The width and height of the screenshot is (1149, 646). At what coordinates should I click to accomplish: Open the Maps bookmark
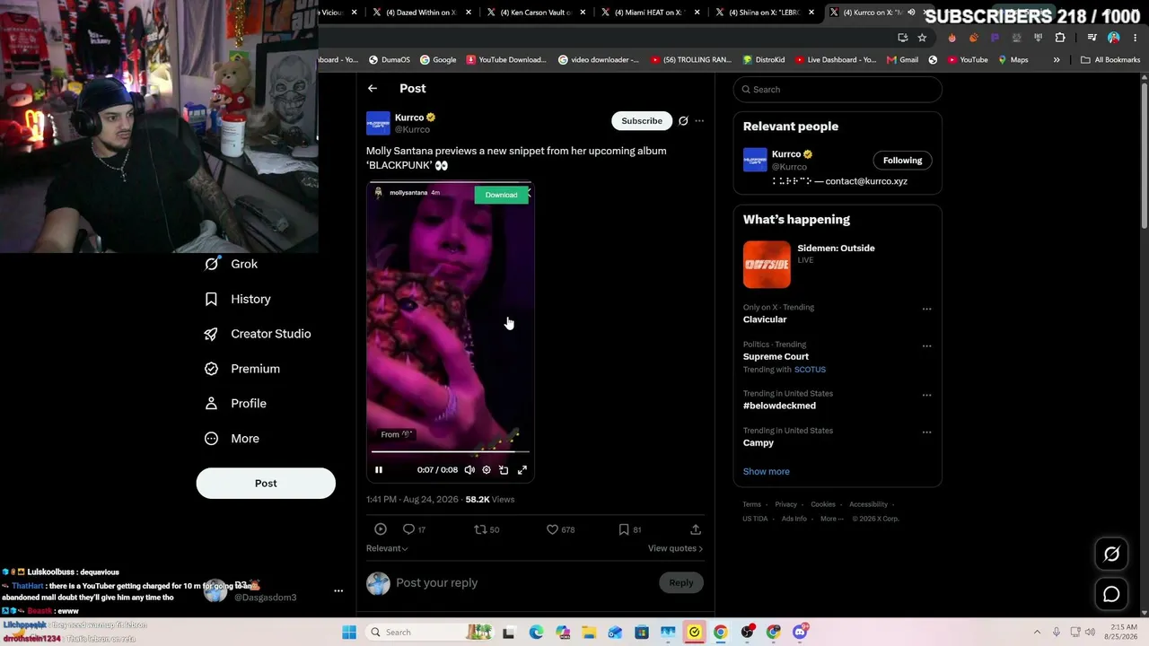click(x=1012, y=60)
